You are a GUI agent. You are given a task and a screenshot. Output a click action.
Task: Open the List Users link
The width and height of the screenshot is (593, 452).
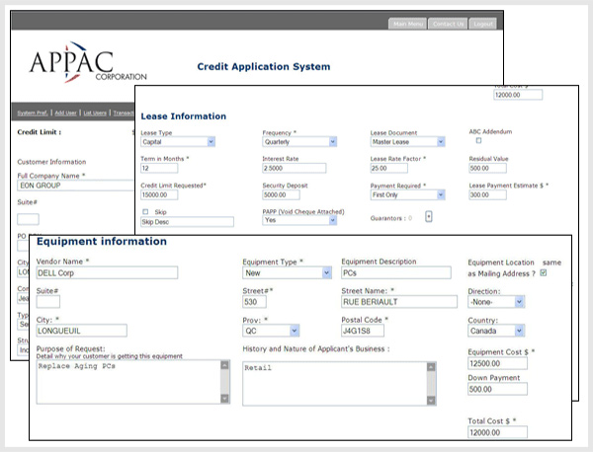click(x=95, y=113)
